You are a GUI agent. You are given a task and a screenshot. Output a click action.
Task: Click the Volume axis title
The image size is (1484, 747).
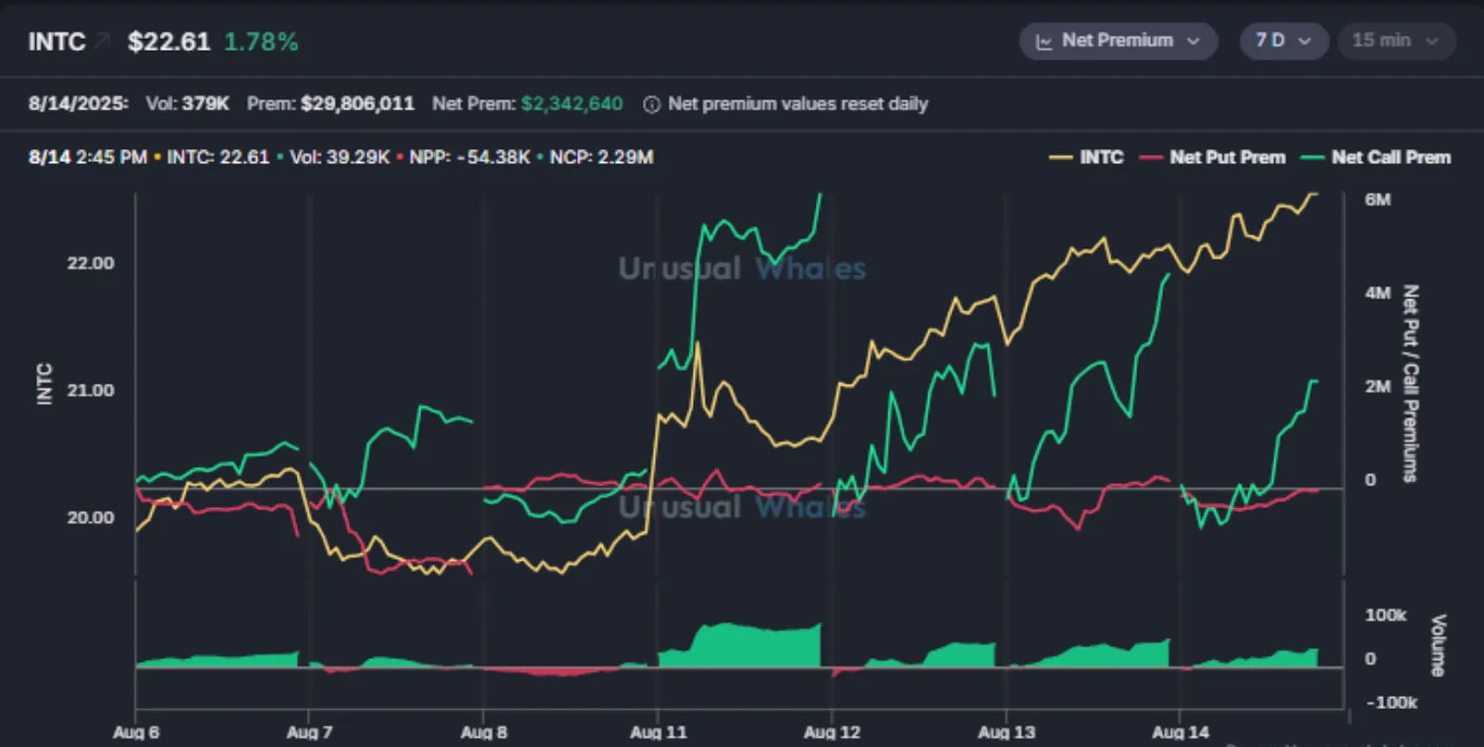pos(1439,645)
